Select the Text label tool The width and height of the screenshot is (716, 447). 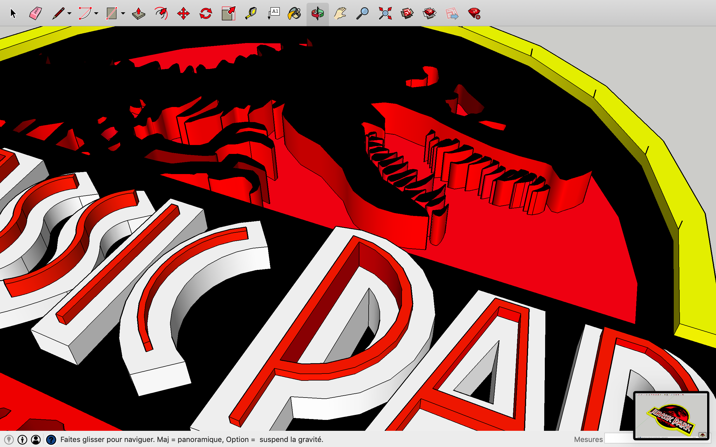[x=273, y=13]
